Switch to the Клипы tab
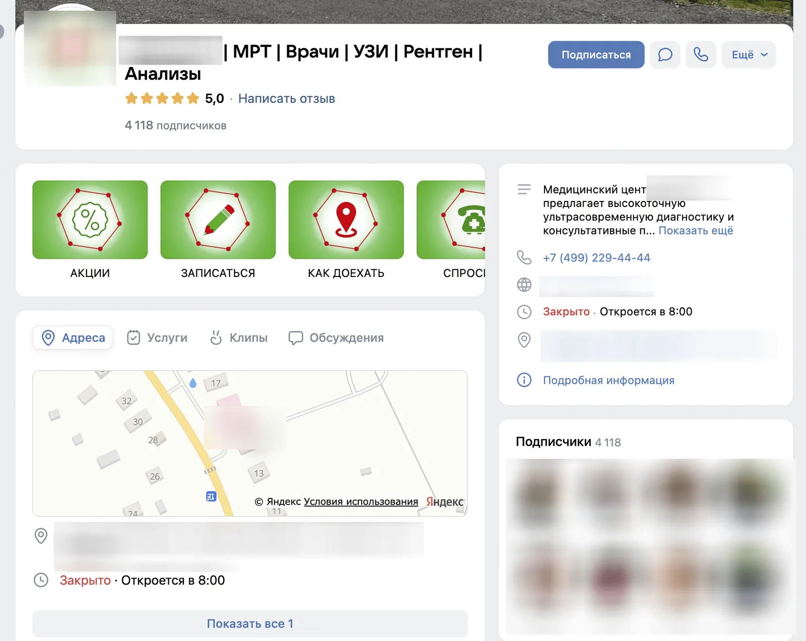The image size is (806, 641). click(x=238, y=337)
